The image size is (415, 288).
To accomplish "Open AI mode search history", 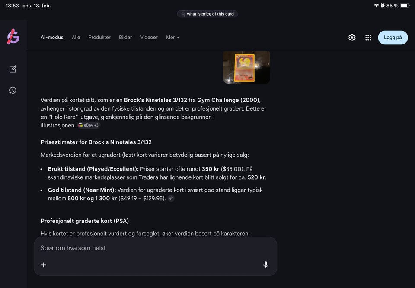I will pos(13,90).
